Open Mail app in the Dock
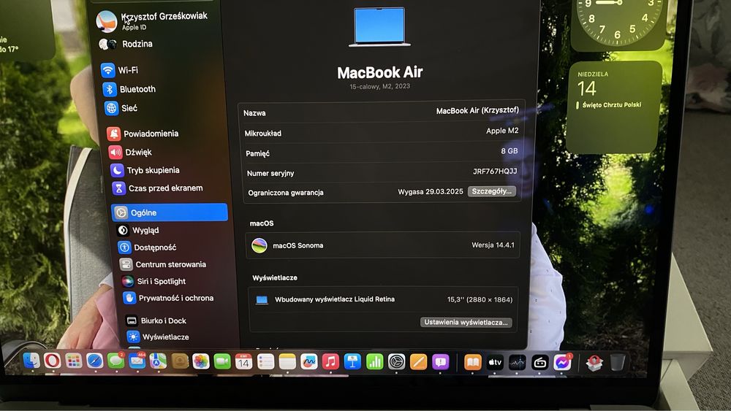This screenshot has height=411, width=731. (137, 361)
